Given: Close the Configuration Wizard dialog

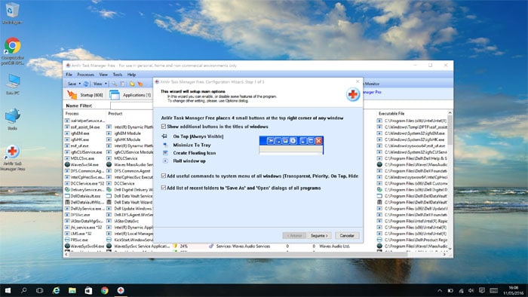Looking at the screenshot, I should click(358, 81).
